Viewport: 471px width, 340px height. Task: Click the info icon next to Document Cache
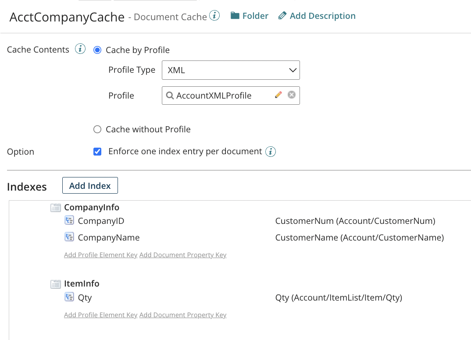pos(215,14)
